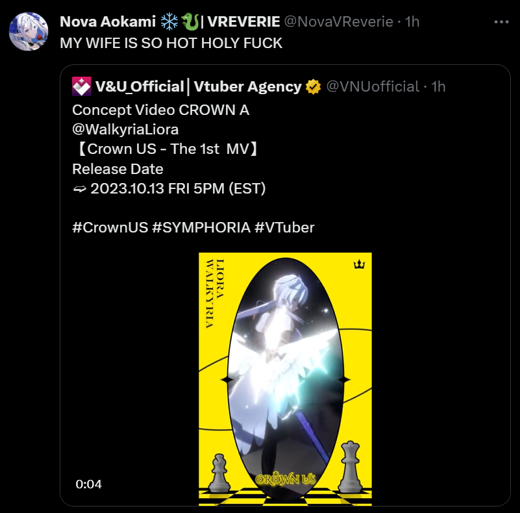Screen dimensions: 520x513
Task: Click the V&U_Official agency logo icon
Action: point(82,86)
